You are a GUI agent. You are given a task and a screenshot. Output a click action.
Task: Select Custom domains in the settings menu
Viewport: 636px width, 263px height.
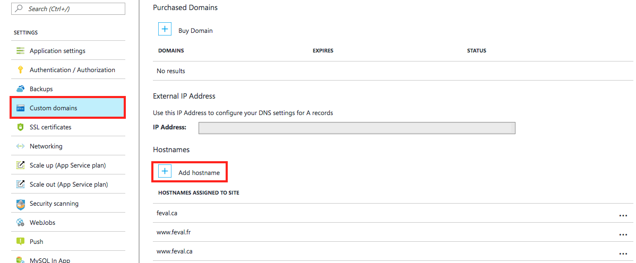coord(68,108)
